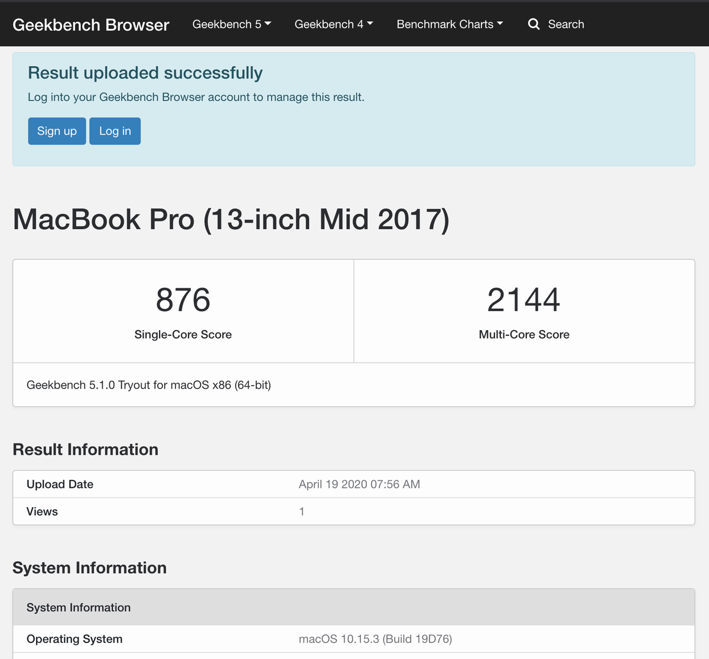Click the April 19 2020 07:56 AM date

coord(359,484)
